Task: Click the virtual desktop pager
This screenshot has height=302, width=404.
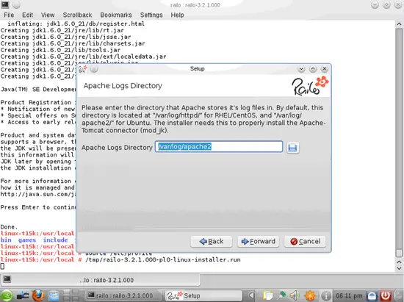Action: (x=71, y=295)
